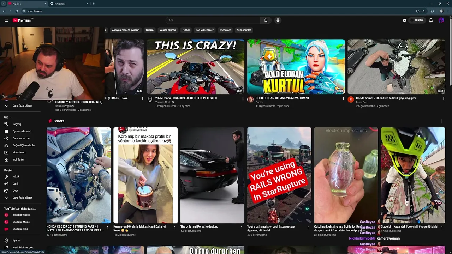Viewport: 452px width, 254px height.
Task: Open options for Honda hornet 750 video
Action: coord(444,99)
